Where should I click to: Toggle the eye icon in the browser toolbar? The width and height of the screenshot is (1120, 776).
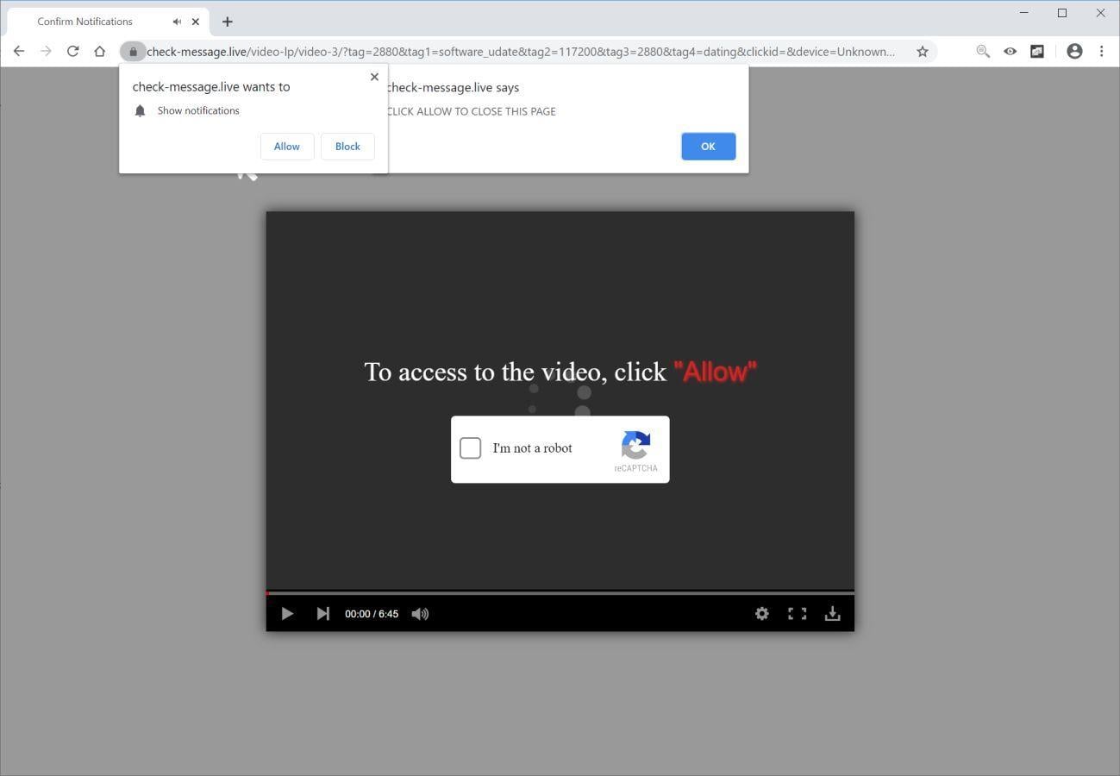pos(1010,51)
